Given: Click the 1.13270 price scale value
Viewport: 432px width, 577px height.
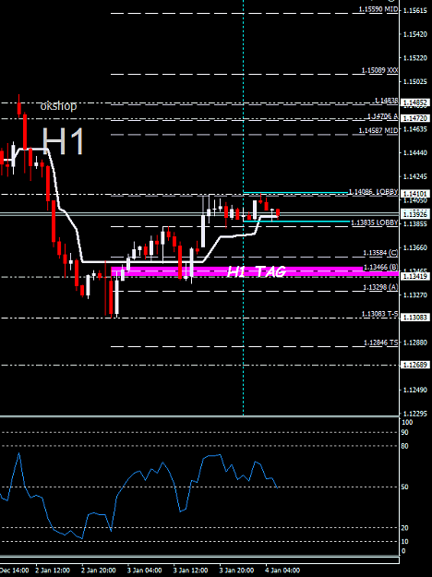Looking at the screenshot, I should click(x=415, y=295).
